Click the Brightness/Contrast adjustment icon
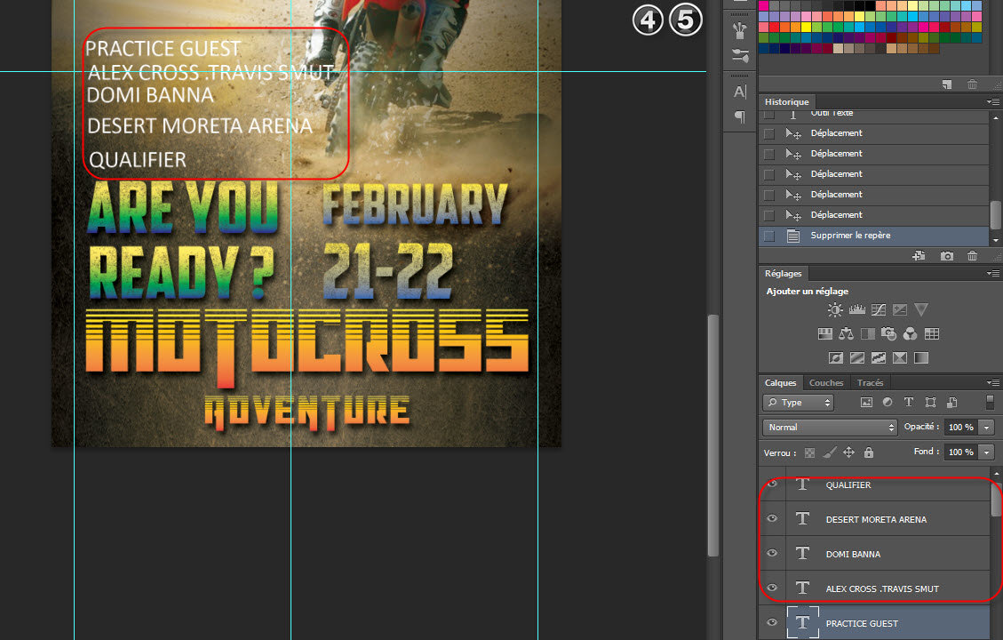Viewport: 1003px width, 640px height. coord(835,310)
